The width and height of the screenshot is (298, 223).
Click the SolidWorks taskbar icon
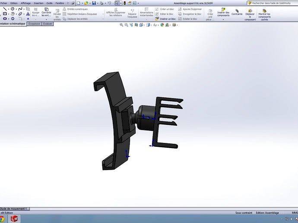click(14, 219)
